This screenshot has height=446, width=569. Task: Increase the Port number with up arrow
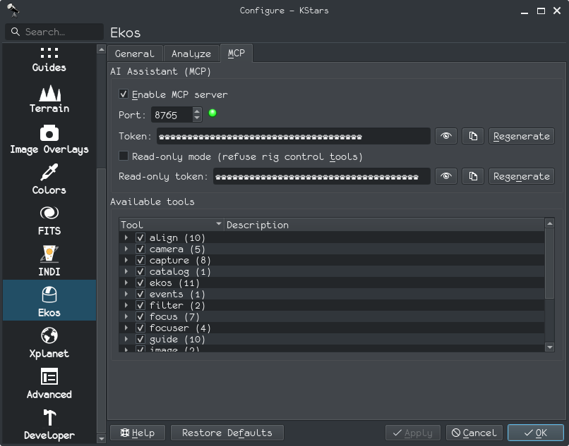click(x=197, y=111)
